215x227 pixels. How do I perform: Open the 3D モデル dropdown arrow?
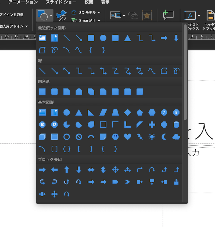(x=99, y=13)
